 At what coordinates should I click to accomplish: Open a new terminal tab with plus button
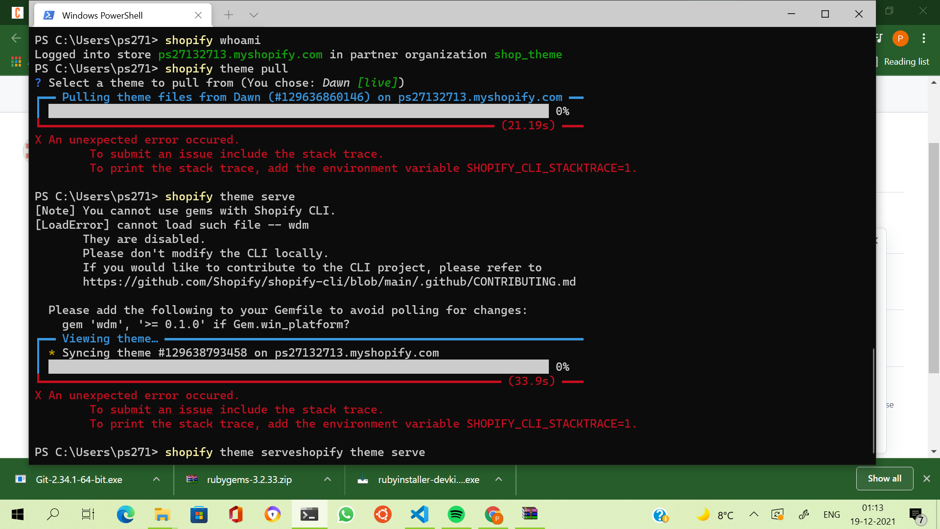pyautogui.click(x=228, y=15)
